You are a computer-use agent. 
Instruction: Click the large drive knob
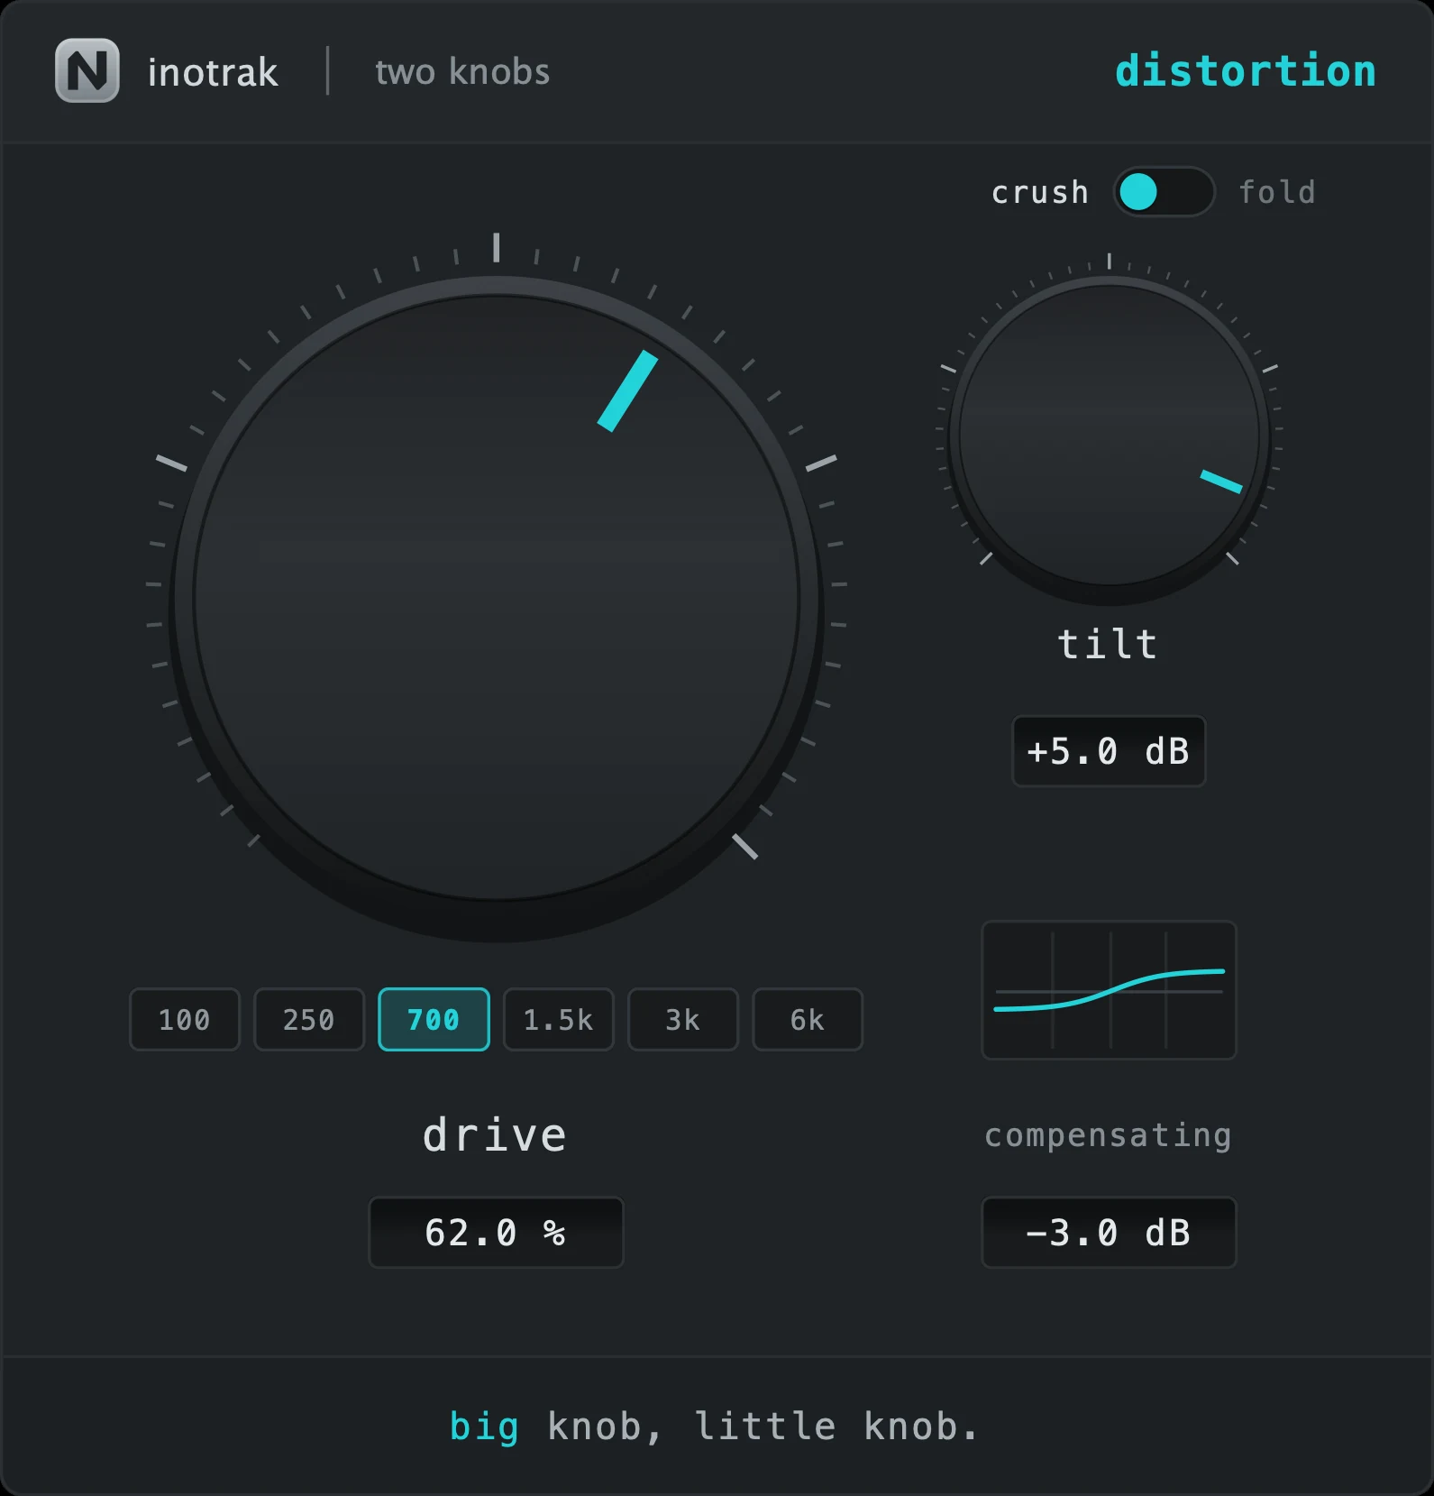click(x=496, y=599)
